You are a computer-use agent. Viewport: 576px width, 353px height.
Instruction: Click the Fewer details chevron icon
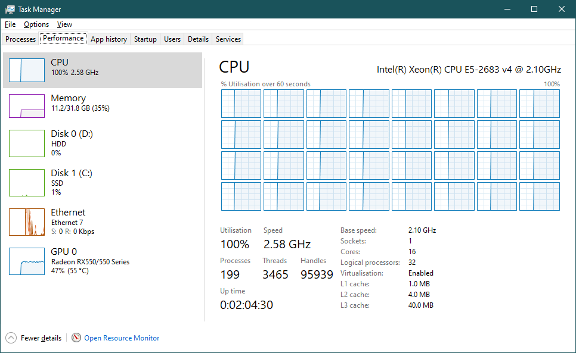[11, 338]
